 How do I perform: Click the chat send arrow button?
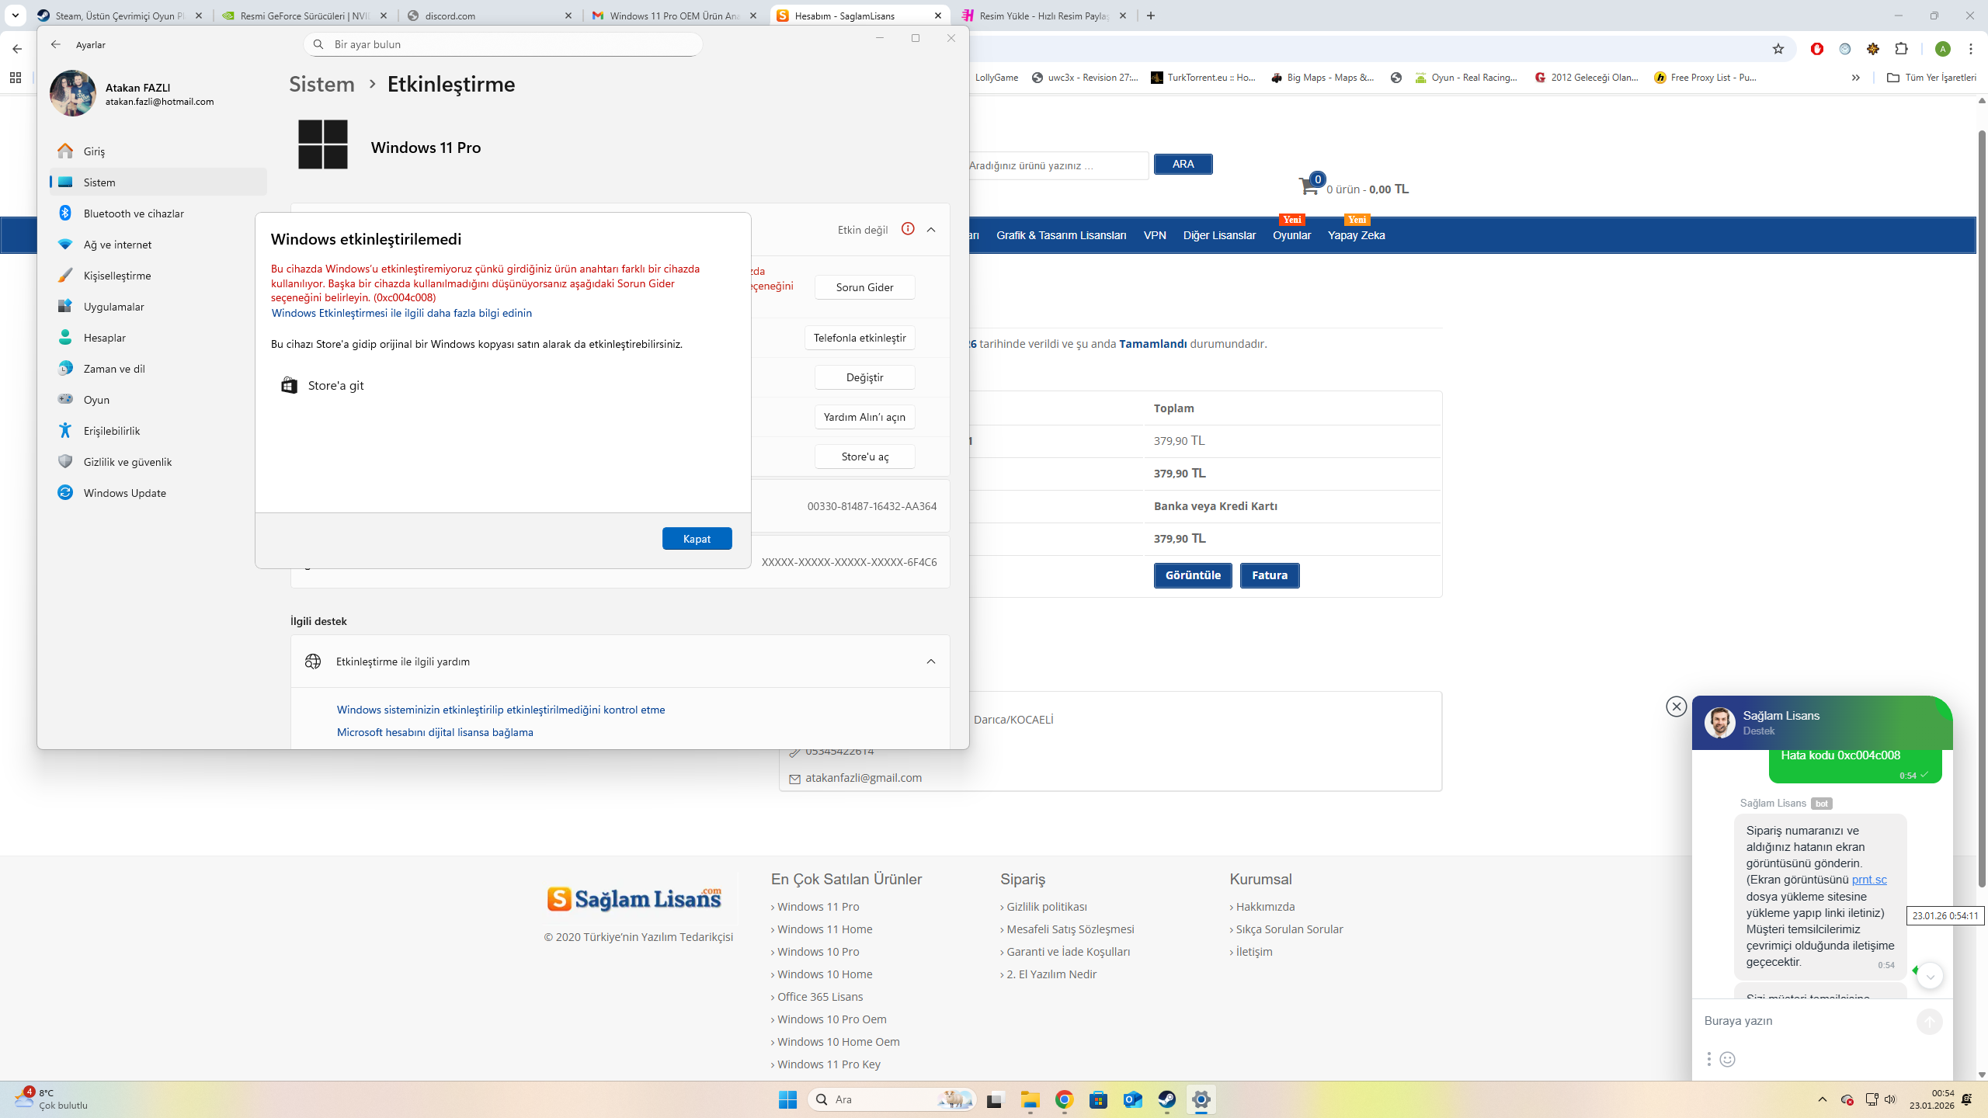pyautogui.click(x=1929, y=1021)
